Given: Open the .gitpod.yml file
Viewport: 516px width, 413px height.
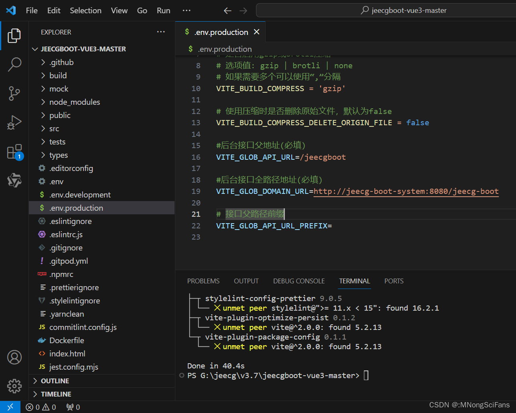Looking at the screenshot, I should (x=102, y=261).
